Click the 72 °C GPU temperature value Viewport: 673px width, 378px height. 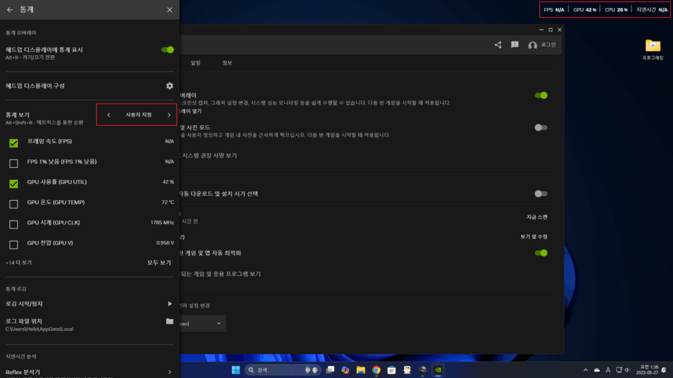point(168,202)
